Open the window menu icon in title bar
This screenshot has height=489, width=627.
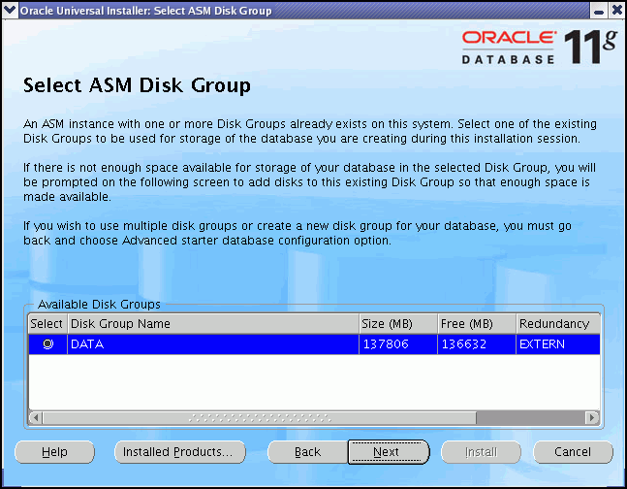tap(11, 11)
